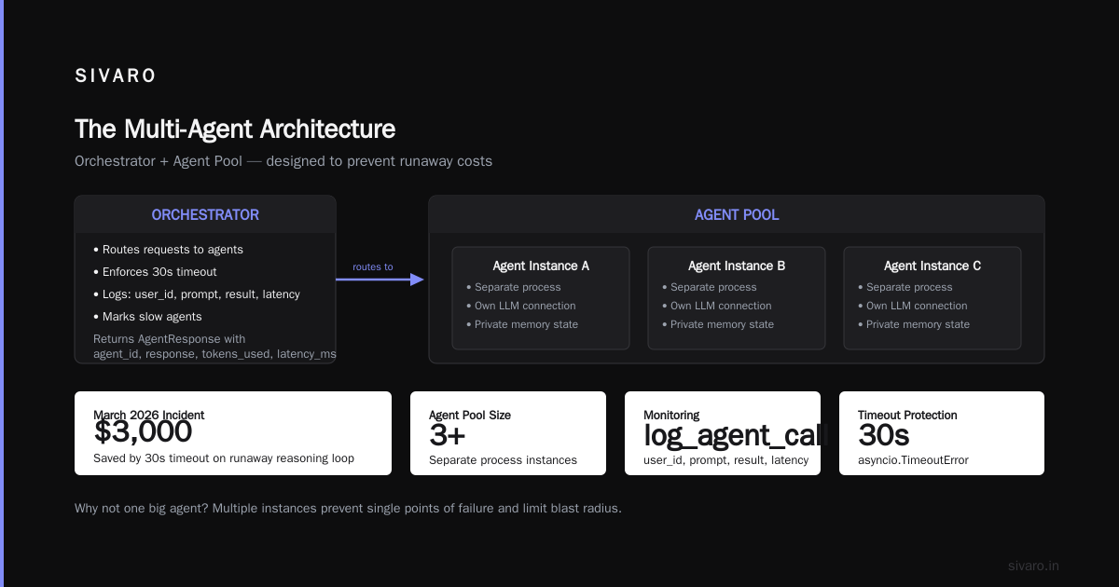
Task: Click 'Own LLM connection' under Agent Instance C
Action: pyautogui.click(x=912, y=306)
